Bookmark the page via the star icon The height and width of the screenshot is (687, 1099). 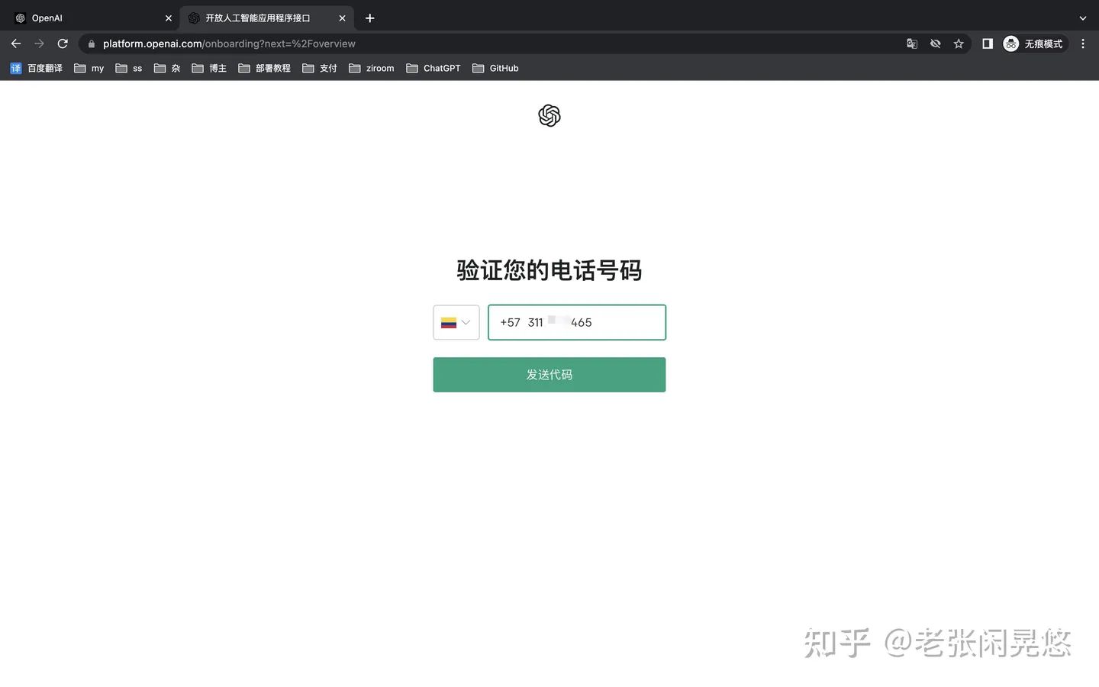[x=959, y=44]
